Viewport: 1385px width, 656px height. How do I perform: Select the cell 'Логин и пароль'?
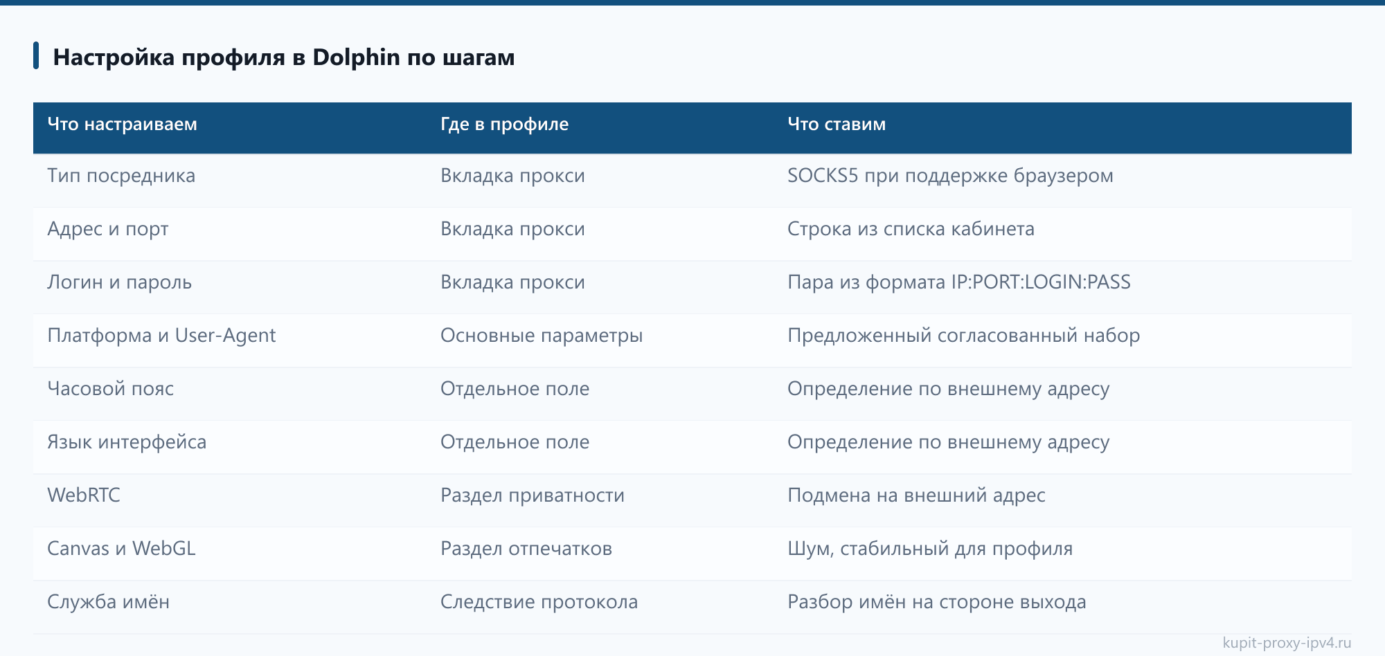(119, 282)
